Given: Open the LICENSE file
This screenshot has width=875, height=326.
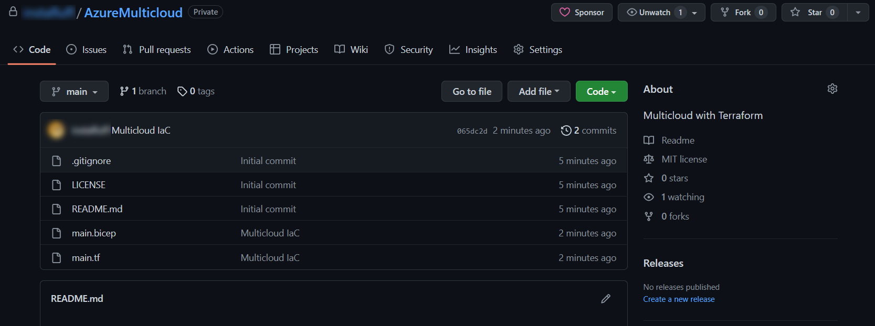Looking at the screenshot, I should (x=89, y=185).
